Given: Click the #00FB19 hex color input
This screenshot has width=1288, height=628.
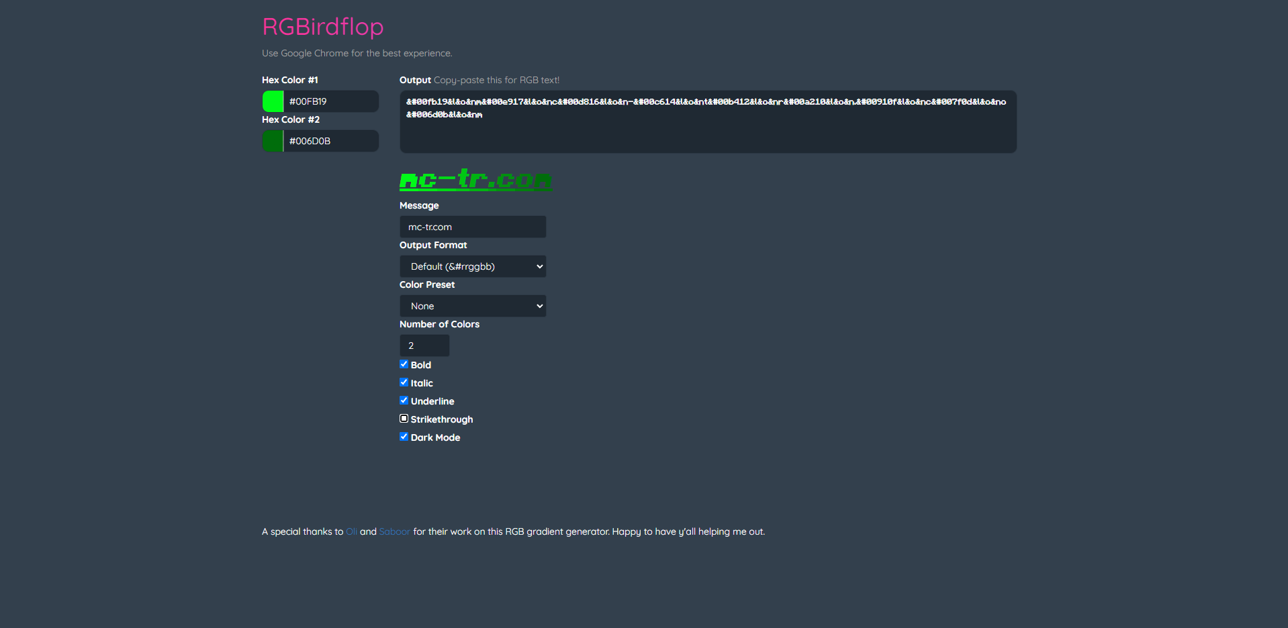Looking at the screenshot, I should (x=331, y=101).
